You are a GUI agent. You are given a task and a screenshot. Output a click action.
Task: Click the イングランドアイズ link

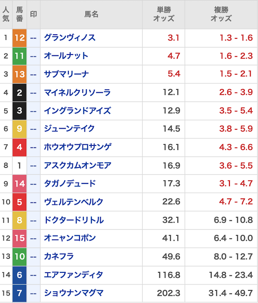77,111
